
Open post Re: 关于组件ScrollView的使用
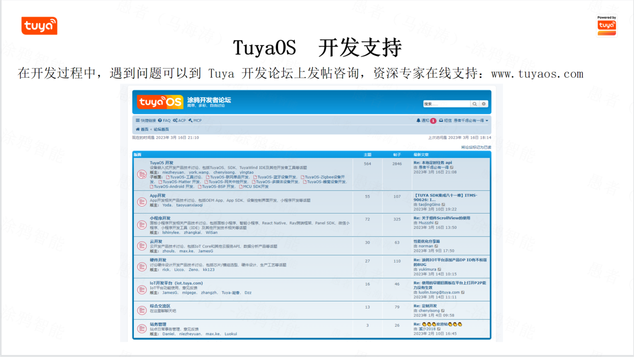point(442,218)
